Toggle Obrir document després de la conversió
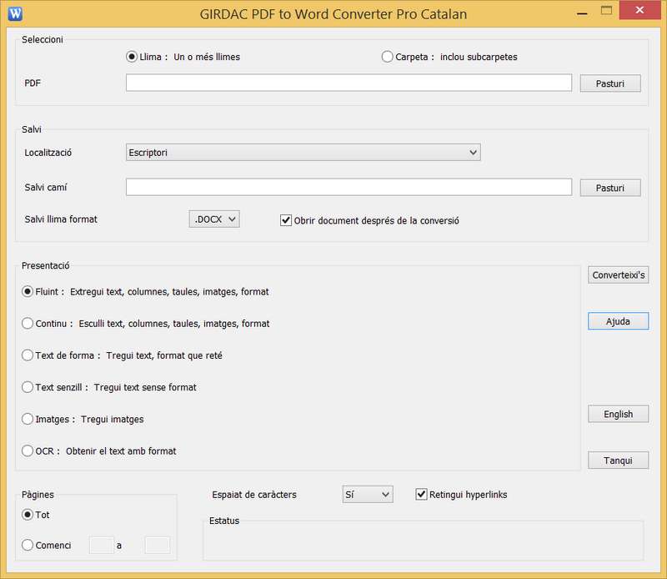667x579 pixels. point(287,220)
